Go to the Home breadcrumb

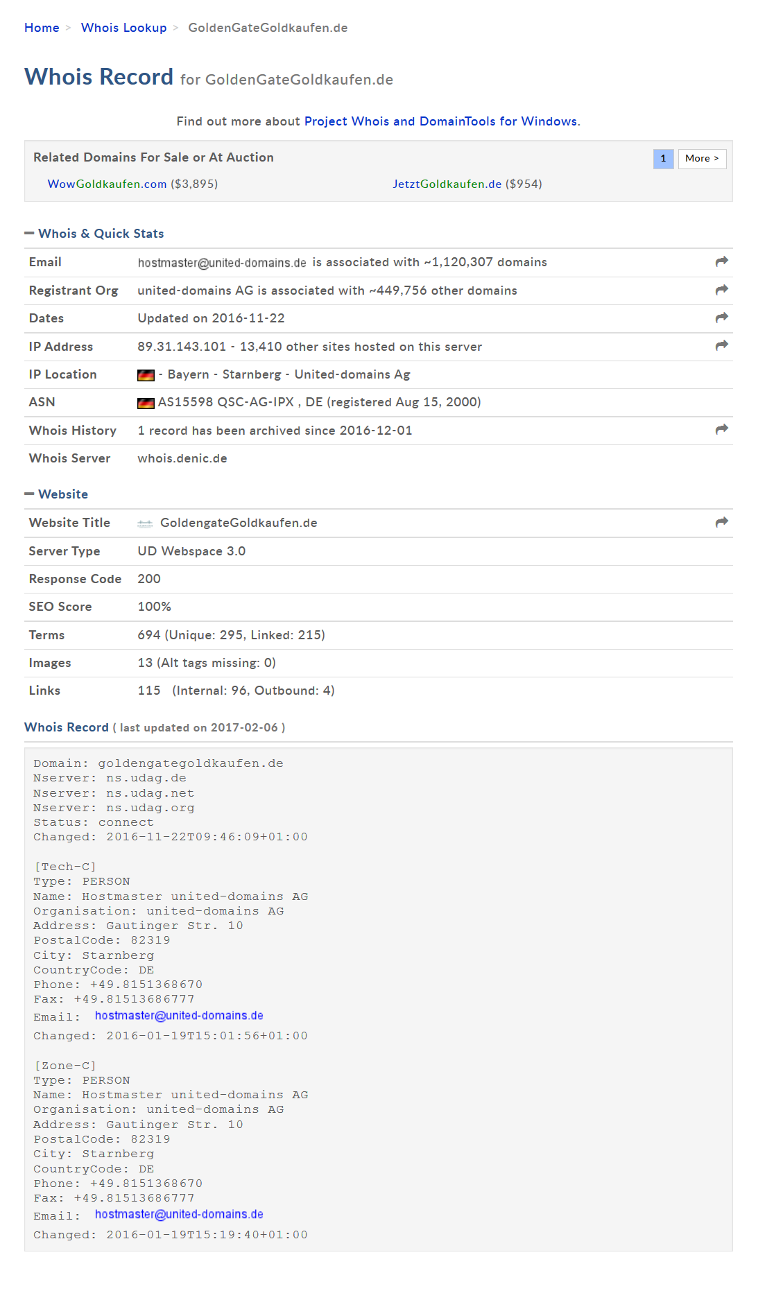(42, 28)
